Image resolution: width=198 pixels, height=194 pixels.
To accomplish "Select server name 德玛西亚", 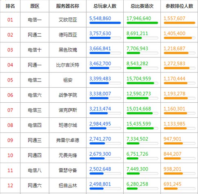I will point(68,35).
